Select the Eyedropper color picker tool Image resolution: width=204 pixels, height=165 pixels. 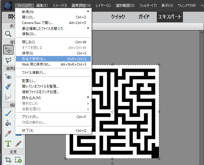point(8,134)
